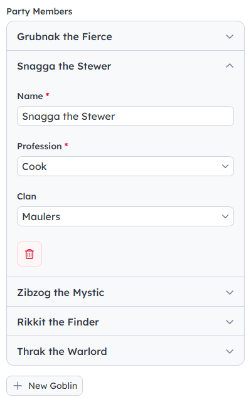Click the chevron icon on Rikkit the Finder

[230, 322]
